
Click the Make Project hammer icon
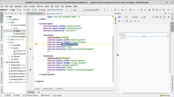(67, 10)
